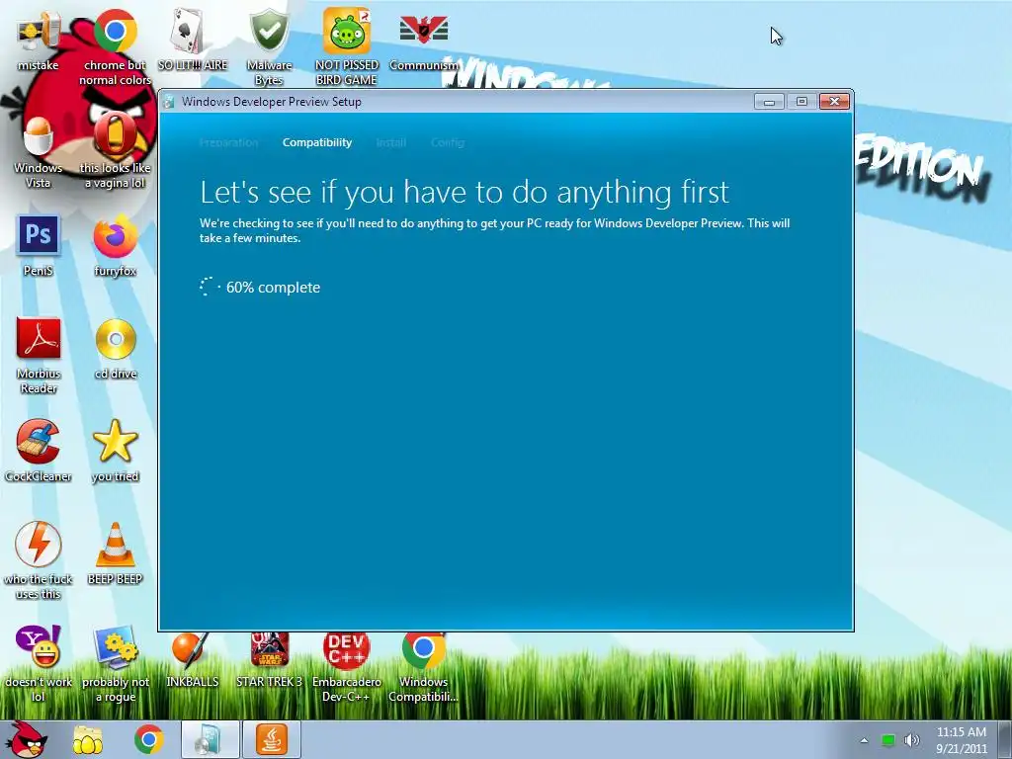Click the setup window title bar icon
This screenshot has width=1012, height=759.
(x=169, y=102)
